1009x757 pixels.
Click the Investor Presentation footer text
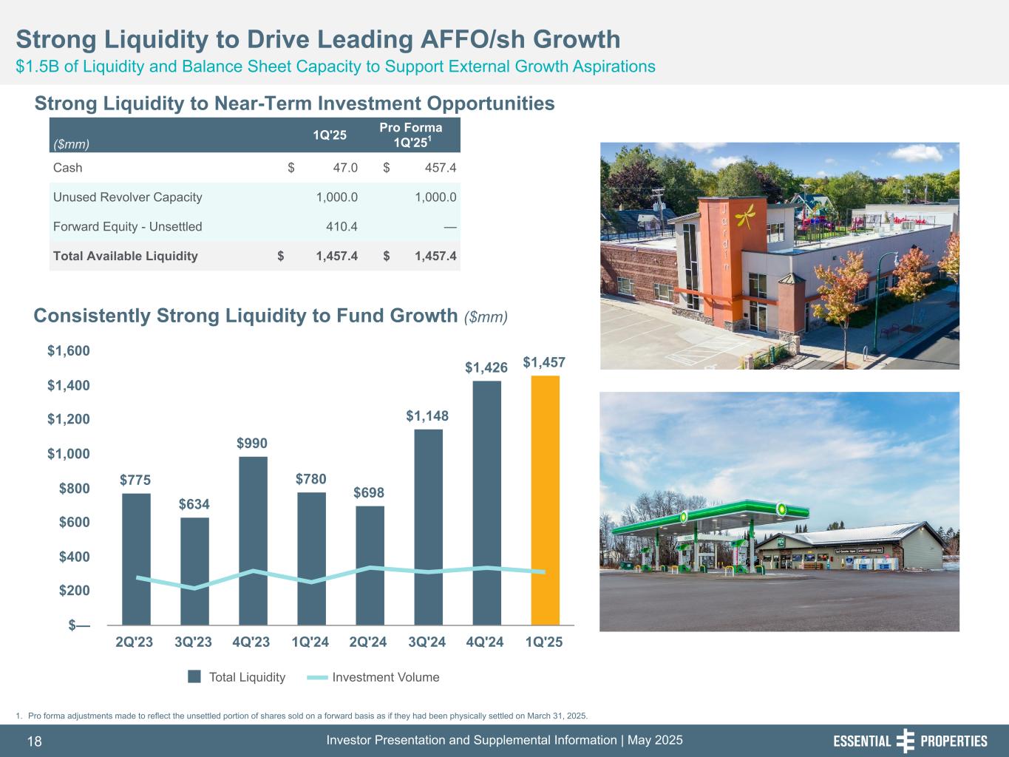[504, 740]
